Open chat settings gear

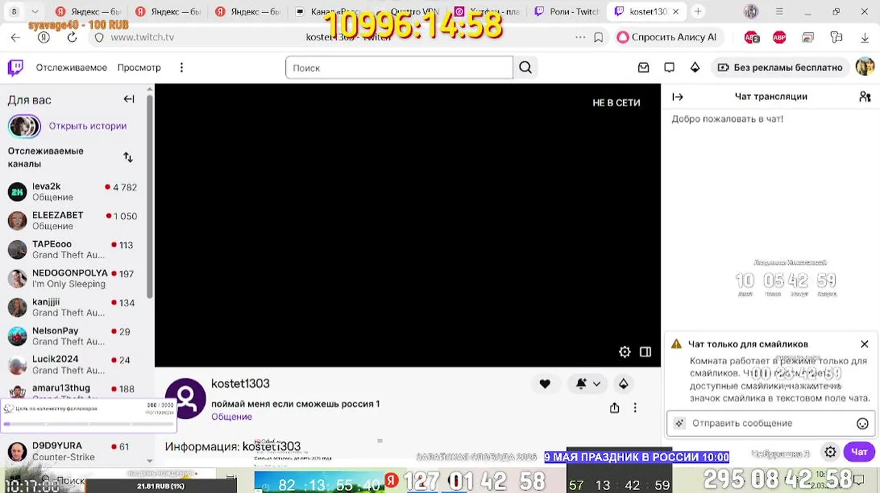click(x=830, y=452)
